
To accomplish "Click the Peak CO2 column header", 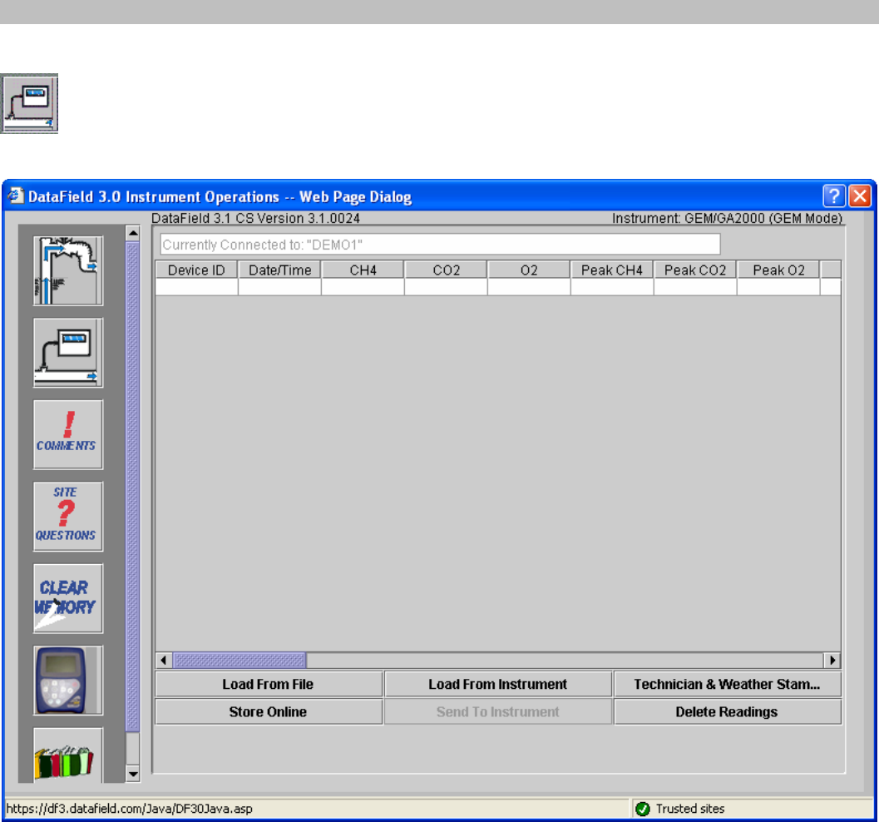I will click(x=695, y=270).
